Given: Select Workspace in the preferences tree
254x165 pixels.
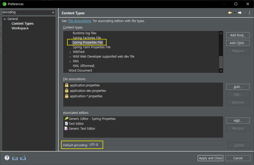Looking at the screenshot, I should point(20,28).
